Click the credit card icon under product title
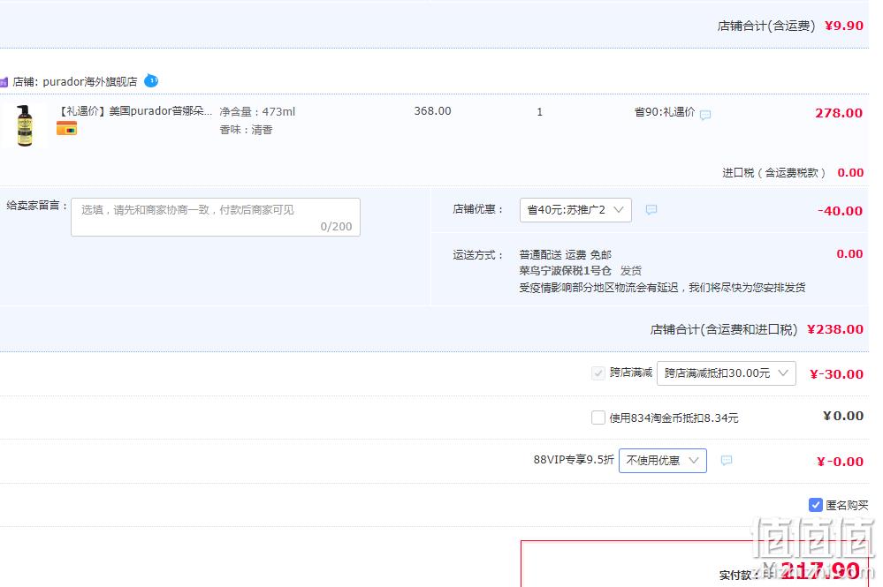 click(66, 129)
